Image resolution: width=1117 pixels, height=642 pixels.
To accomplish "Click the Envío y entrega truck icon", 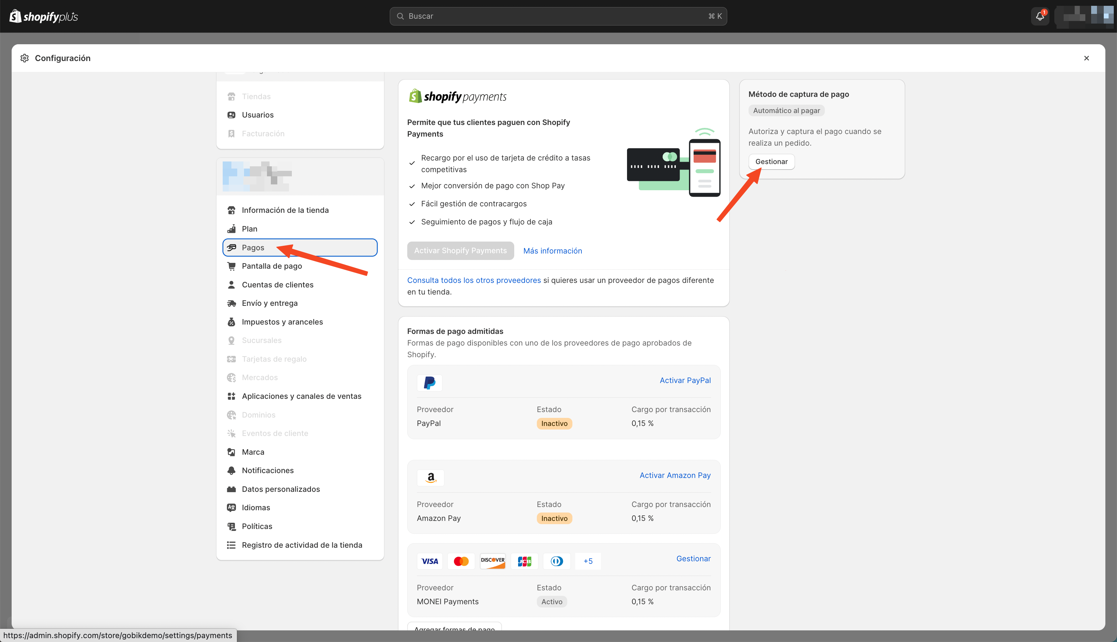I will 231,303.
